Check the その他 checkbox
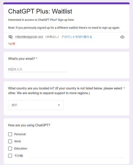133x165 pixels. coord(10,156)
